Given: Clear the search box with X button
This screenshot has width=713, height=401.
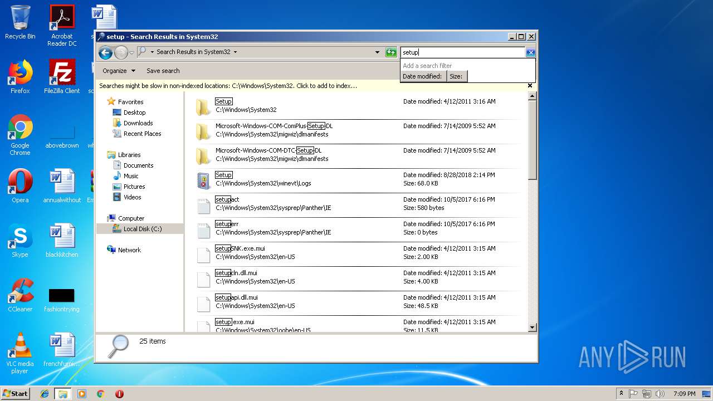Looking at the screenshot, I should (x=530, y=52).
